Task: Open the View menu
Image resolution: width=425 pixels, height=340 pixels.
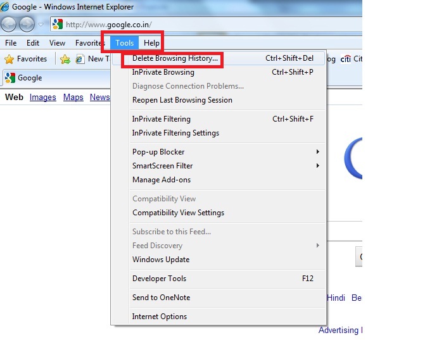Action: click(57, 43)
